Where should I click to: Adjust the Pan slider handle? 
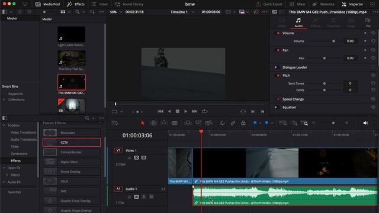tap(325, 58)
